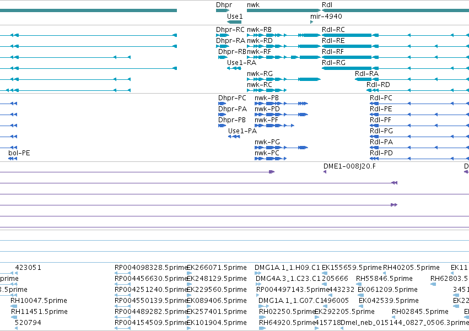Click EST EK257401.5prime
469x331 pixels.
tap(217, 312)
